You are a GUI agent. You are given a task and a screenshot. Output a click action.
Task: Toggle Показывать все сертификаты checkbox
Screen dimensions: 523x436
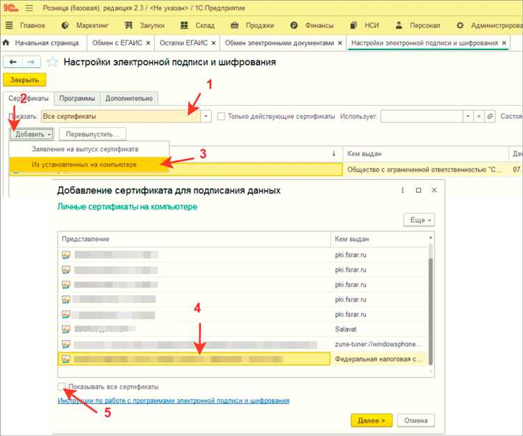(x=61, y=387)
